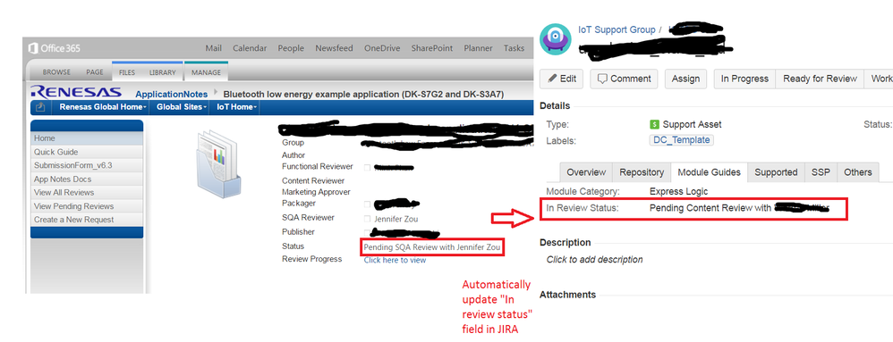Switch to the MANAGE ribbon tab

coord(206,72)
